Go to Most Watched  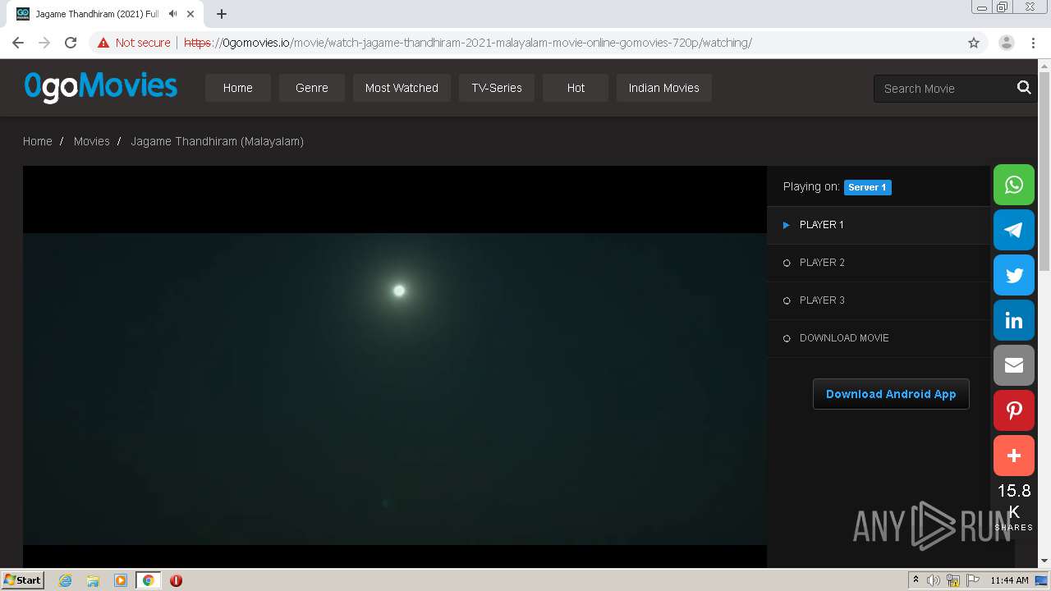click(x=402, y=88)
